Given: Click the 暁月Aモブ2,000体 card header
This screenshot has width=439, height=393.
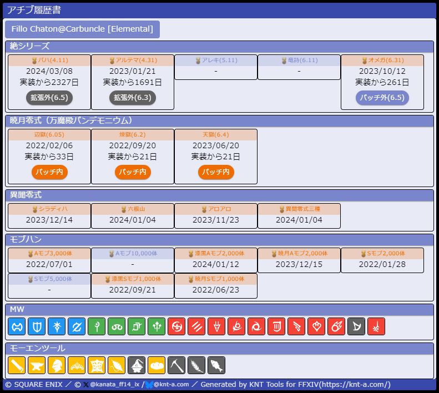Looking at the screenshot, I should pos(299,254).
